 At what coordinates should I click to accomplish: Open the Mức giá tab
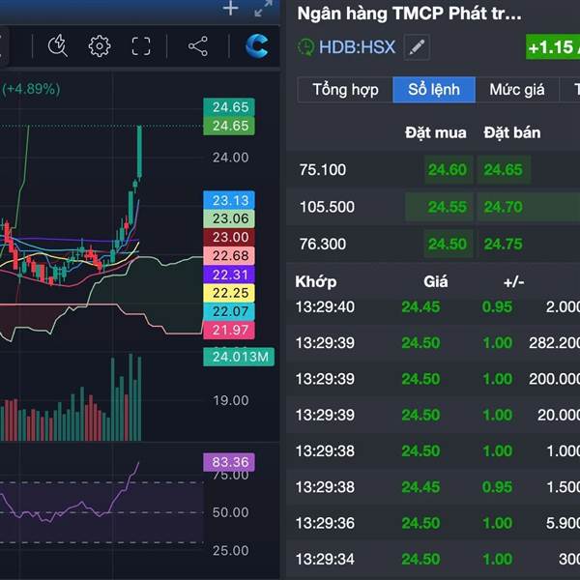pyautogui.click(x=517, y=90)
